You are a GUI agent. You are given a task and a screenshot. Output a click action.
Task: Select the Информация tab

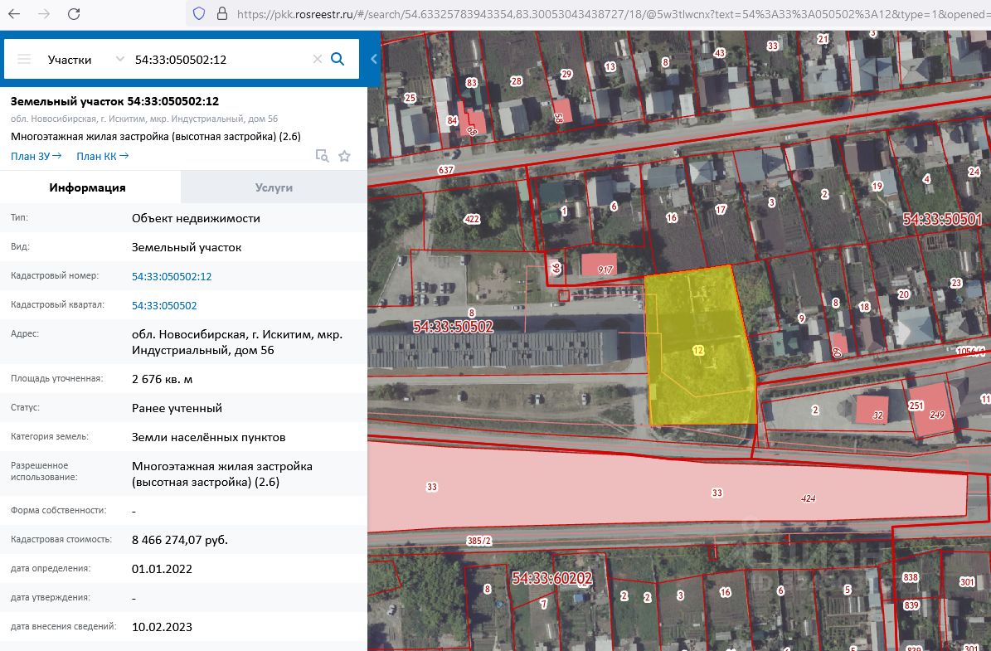[x=87, y=187]
